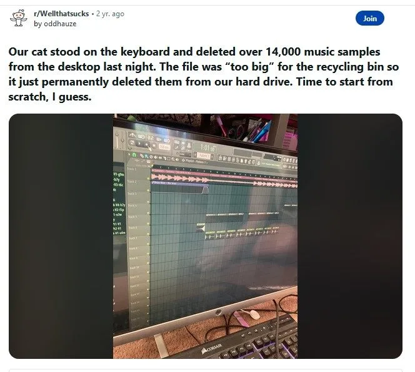
Task: Select the pencil draw tool icon
Action: pyautogui.click(x=142, y=155)
